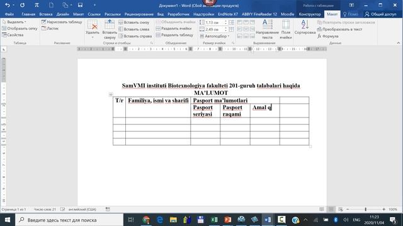Switch to Вставка tab
The height and width of the screenshot is (226, 403).
point(46,14)
